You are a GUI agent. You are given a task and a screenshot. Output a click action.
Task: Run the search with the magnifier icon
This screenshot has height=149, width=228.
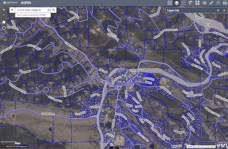53,10
